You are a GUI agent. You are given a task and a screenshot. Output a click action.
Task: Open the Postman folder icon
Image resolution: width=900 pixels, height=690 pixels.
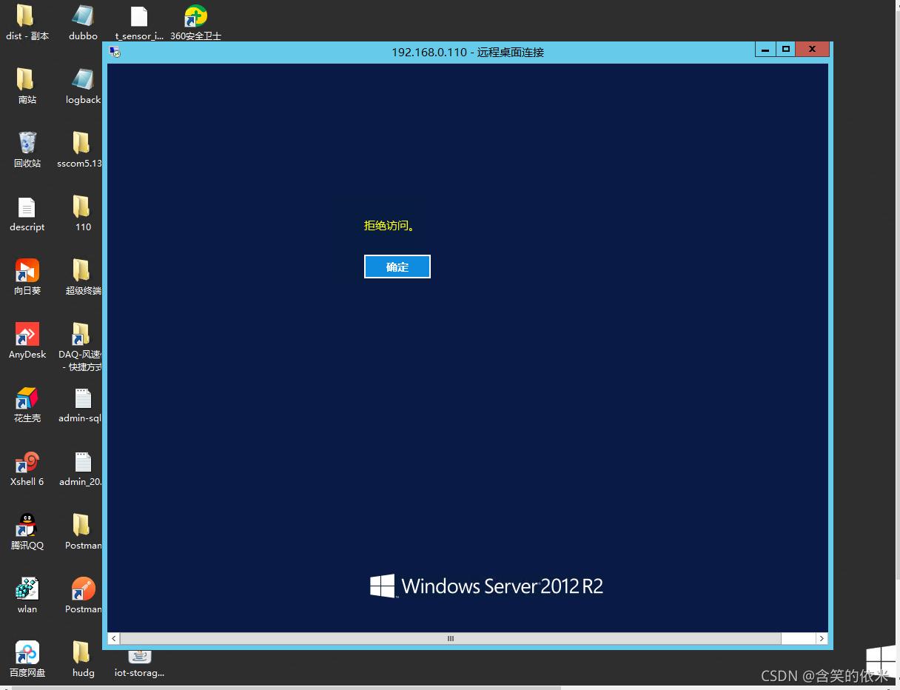point(81,525)
